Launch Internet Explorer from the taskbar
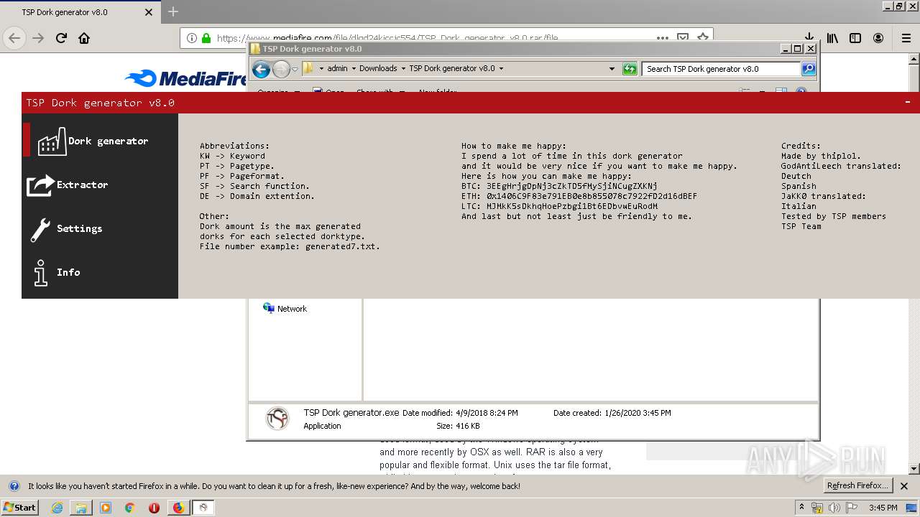Viewport: 920px width, 517px height. click(57, 508)
